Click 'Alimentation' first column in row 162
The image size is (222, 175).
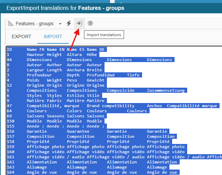[42, 162]
